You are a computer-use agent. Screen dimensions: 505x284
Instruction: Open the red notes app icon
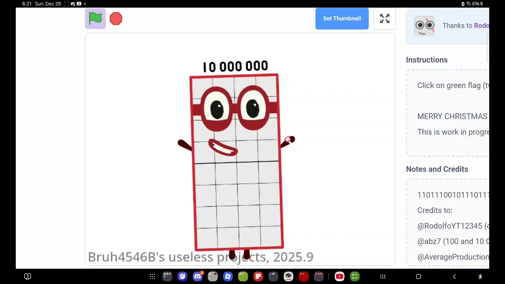258,277
